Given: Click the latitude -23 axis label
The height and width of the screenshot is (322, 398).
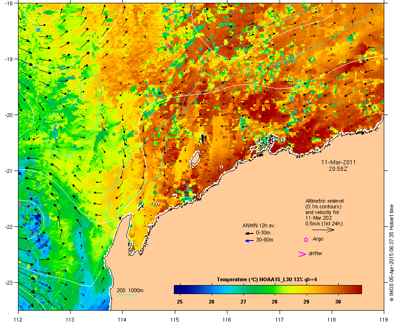Looking at the screenshot, I should [x=9, y=282].
